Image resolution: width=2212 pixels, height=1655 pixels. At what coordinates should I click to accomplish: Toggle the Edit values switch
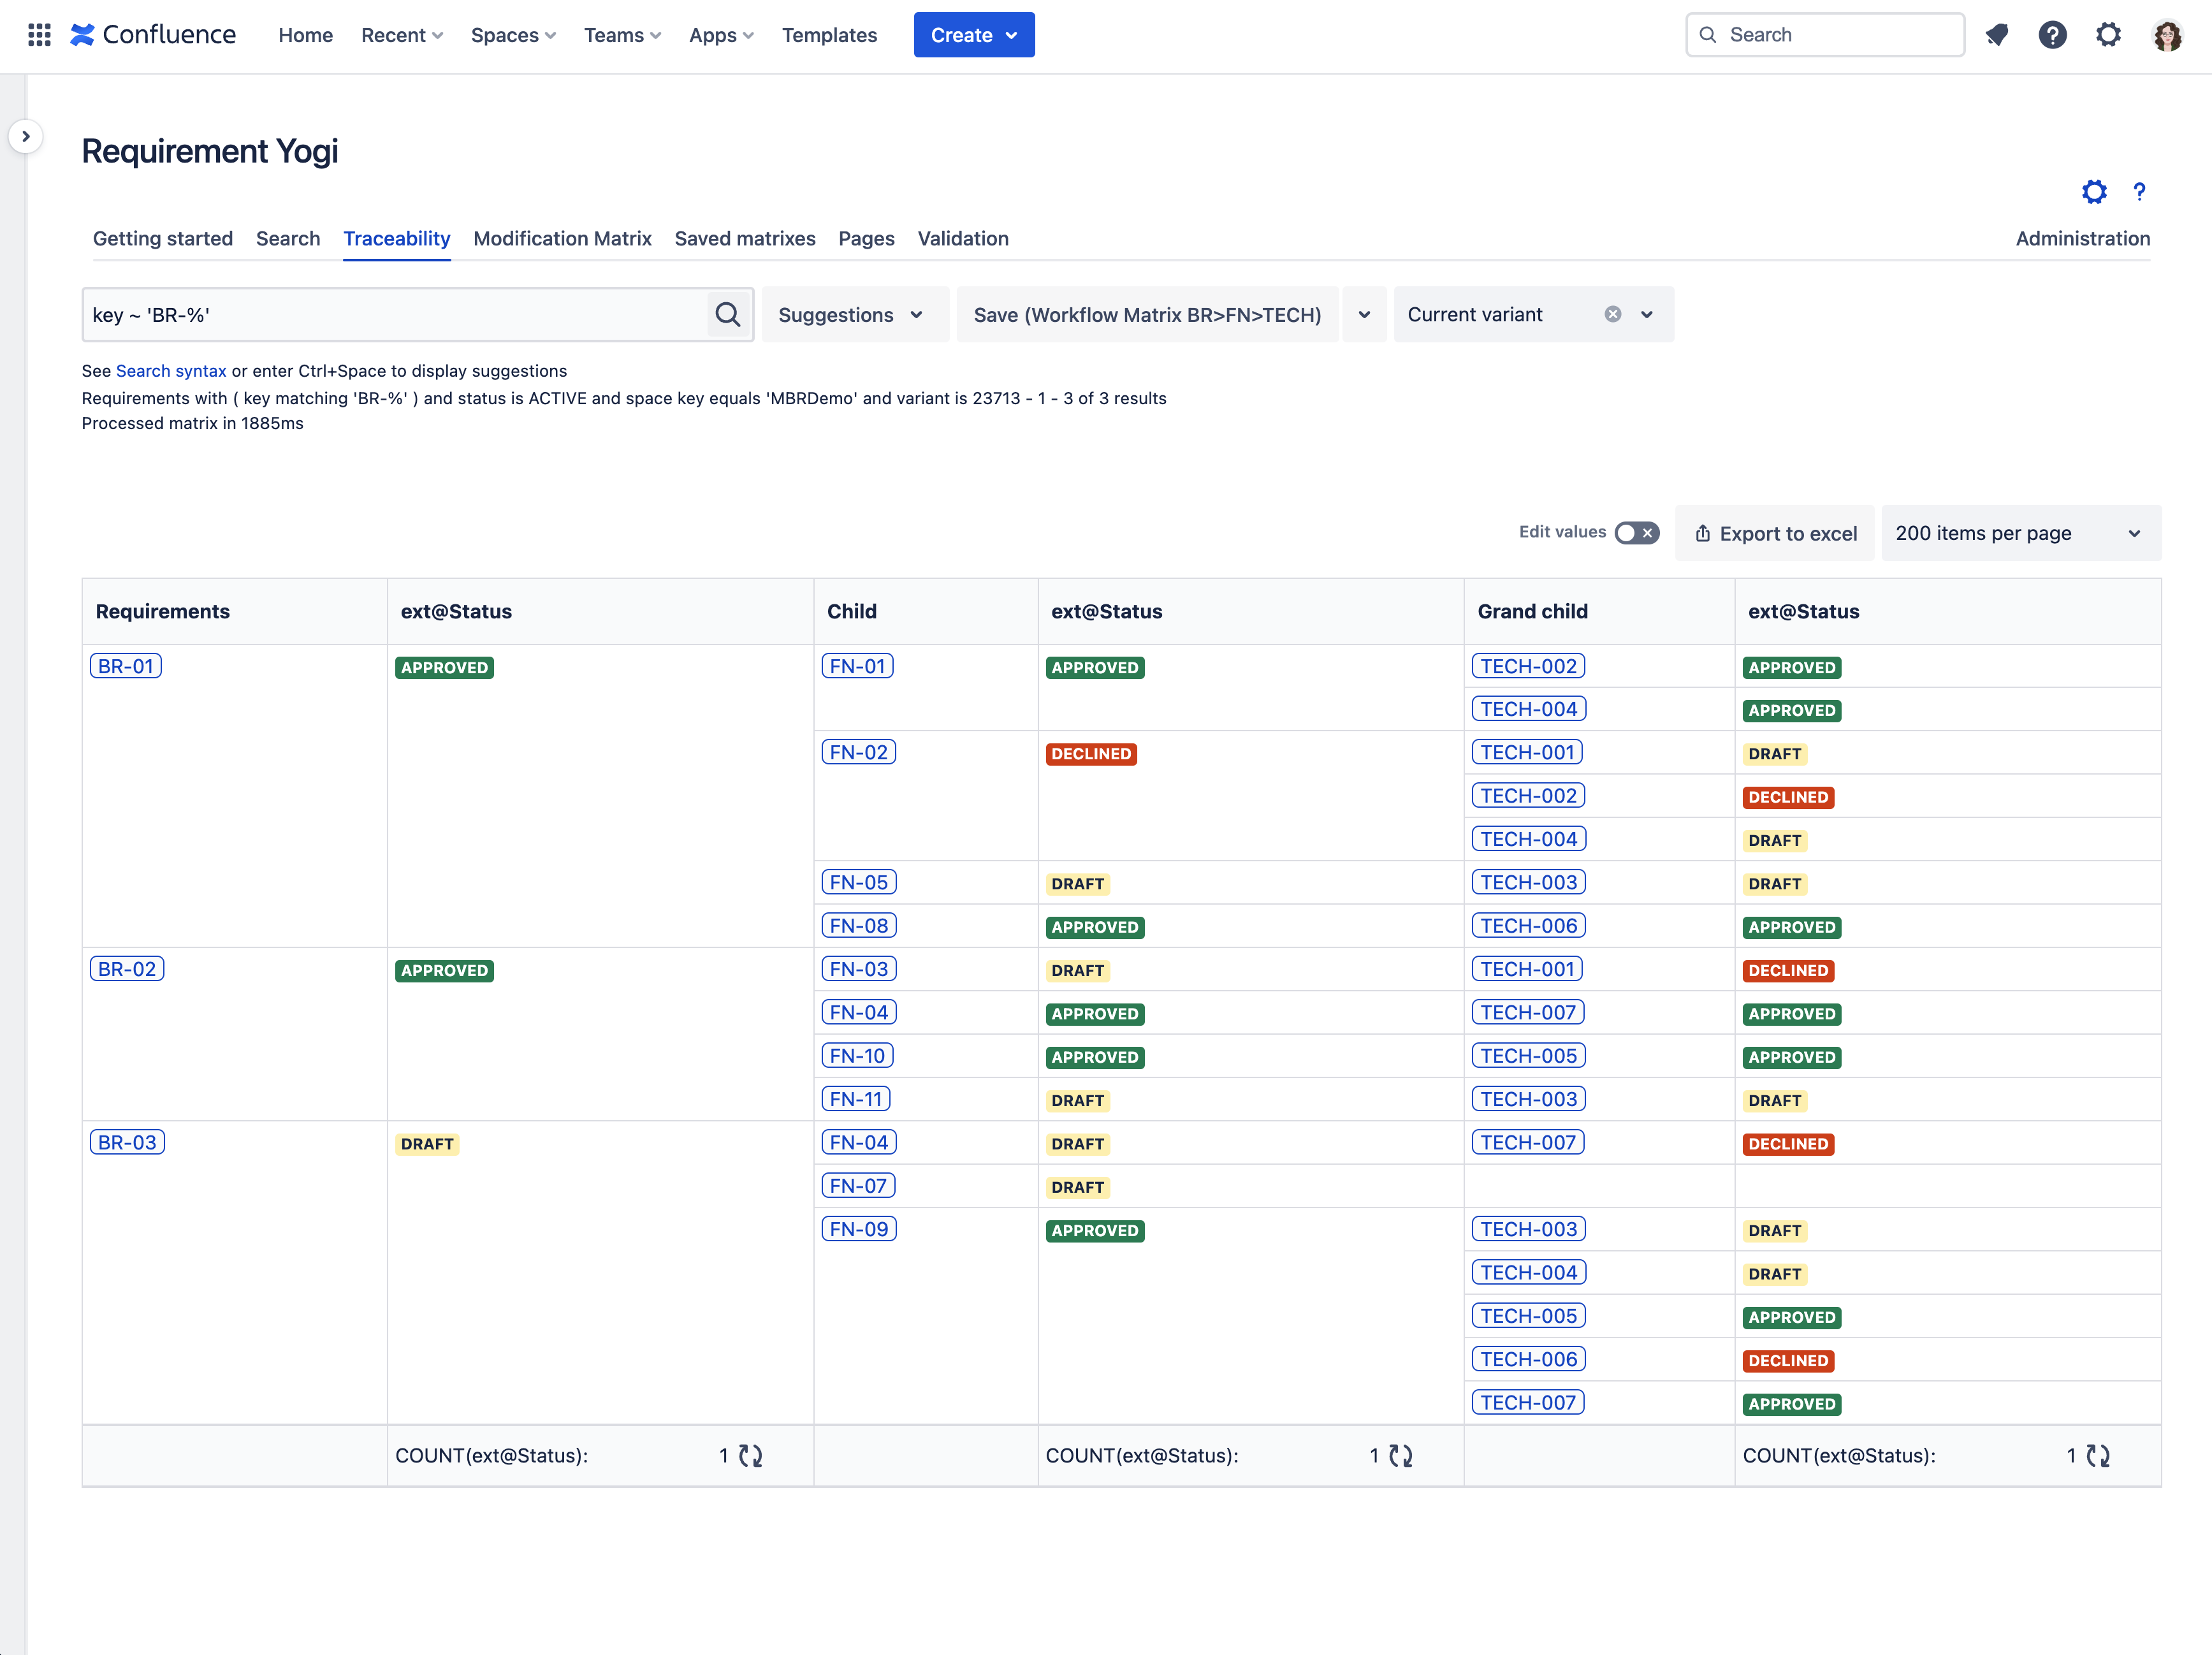pos(1637,533)
